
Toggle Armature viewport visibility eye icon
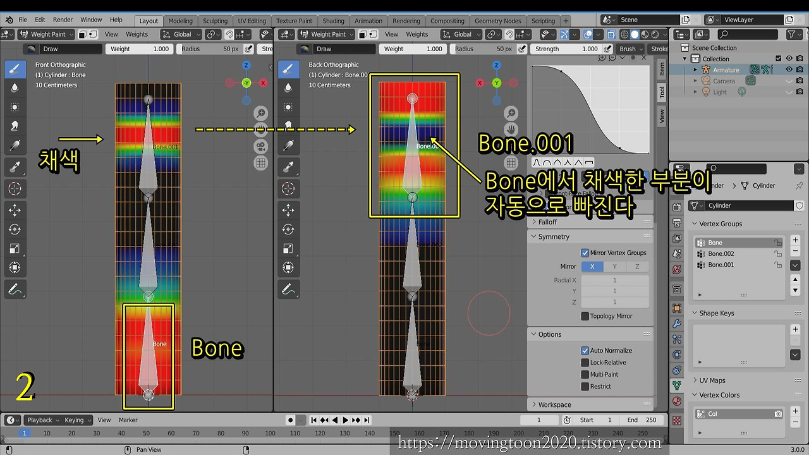pyautogui.click(x=789, y=70)
